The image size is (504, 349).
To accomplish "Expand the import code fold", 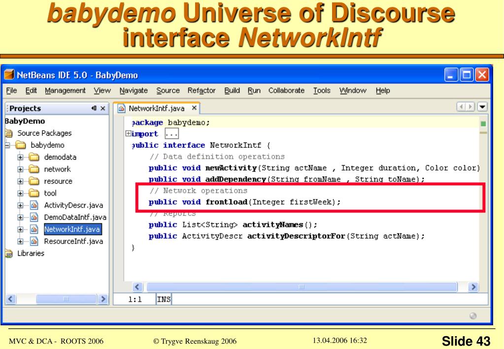I will click(x=129, y=134).
